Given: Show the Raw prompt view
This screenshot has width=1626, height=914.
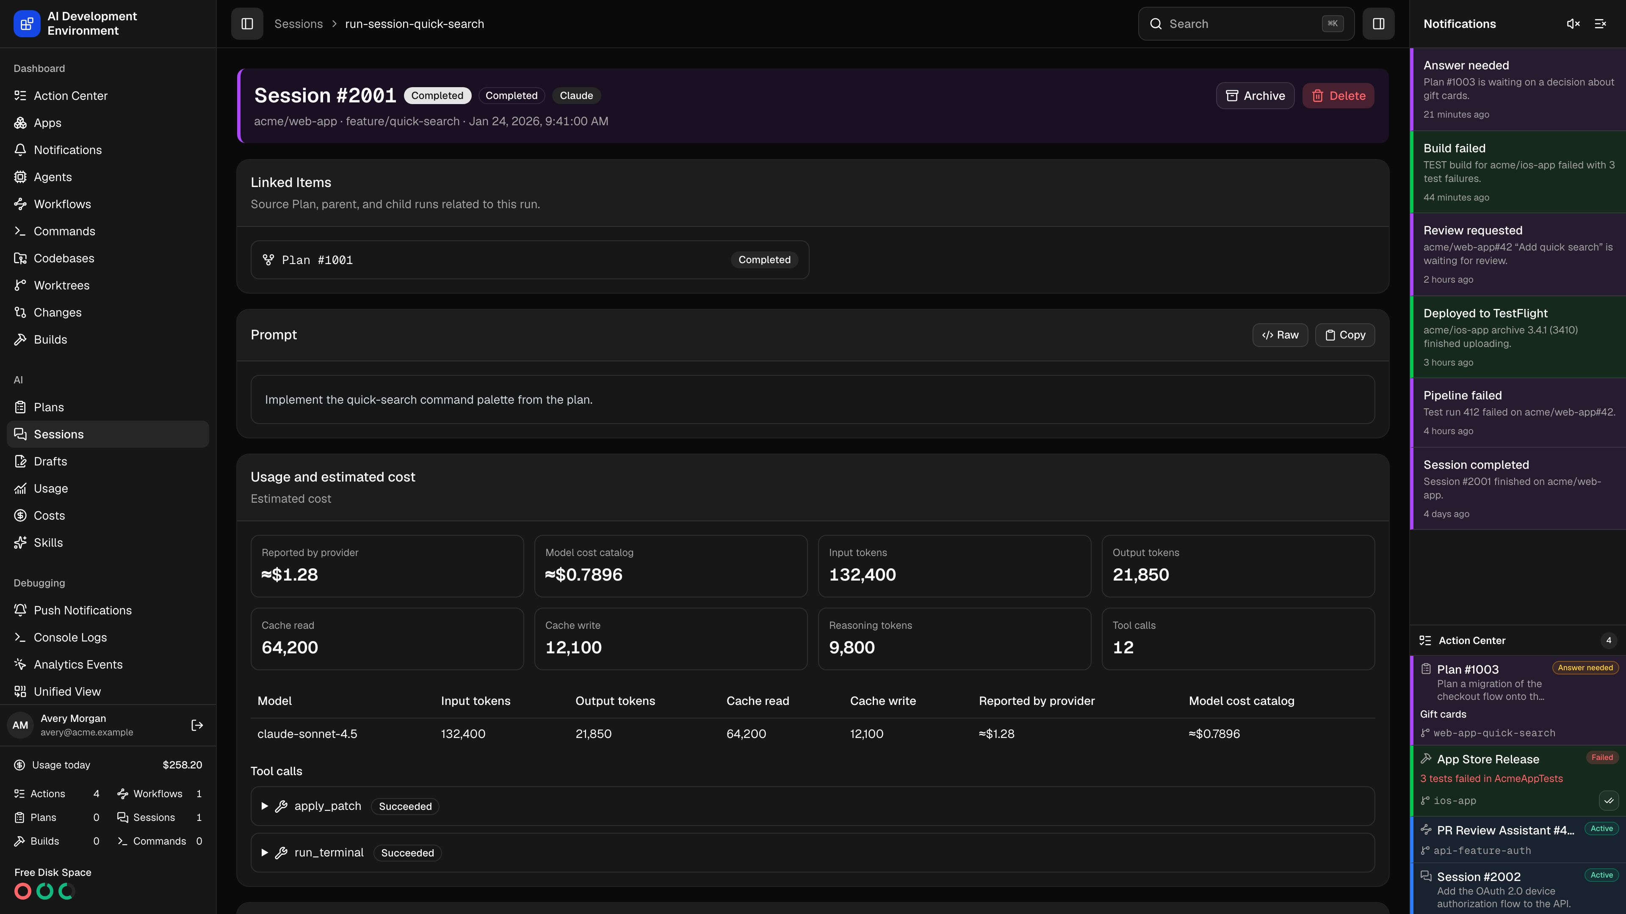Looking at the screenshot, I should coord(1280,335).
